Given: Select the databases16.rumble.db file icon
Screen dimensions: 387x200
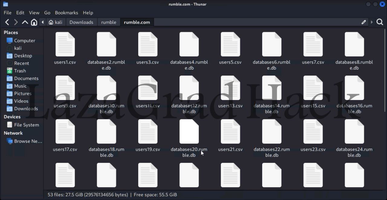Looking at the screenshot, I should (354, 88).
